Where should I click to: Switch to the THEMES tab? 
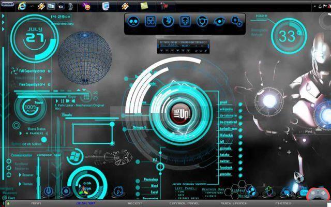click(283, 203)
